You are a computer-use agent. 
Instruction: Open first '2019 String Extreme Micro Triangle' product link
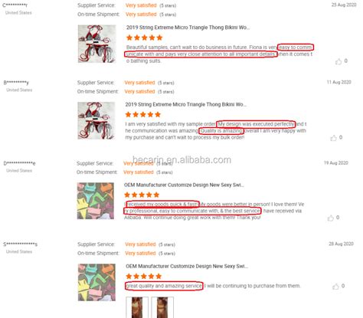click(x=188, y=28)
